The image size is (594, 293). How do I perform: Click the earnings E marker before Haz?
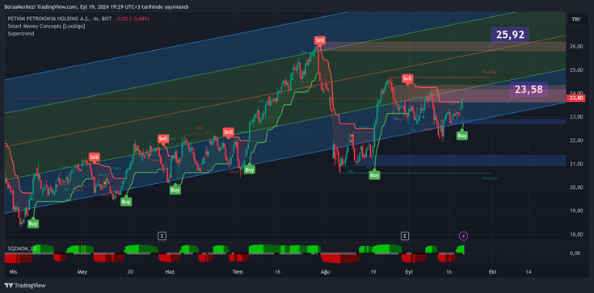pyautogui.click(x=162, y=236)
